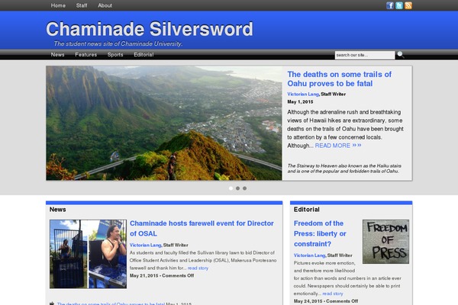Open the Oahu trails deaths headline

(339, 79)
